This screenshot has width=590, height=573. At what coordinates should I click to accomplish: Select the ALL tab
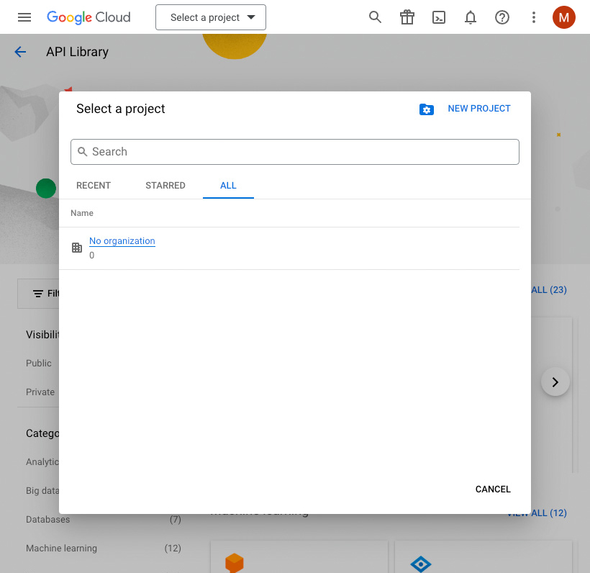228,186
